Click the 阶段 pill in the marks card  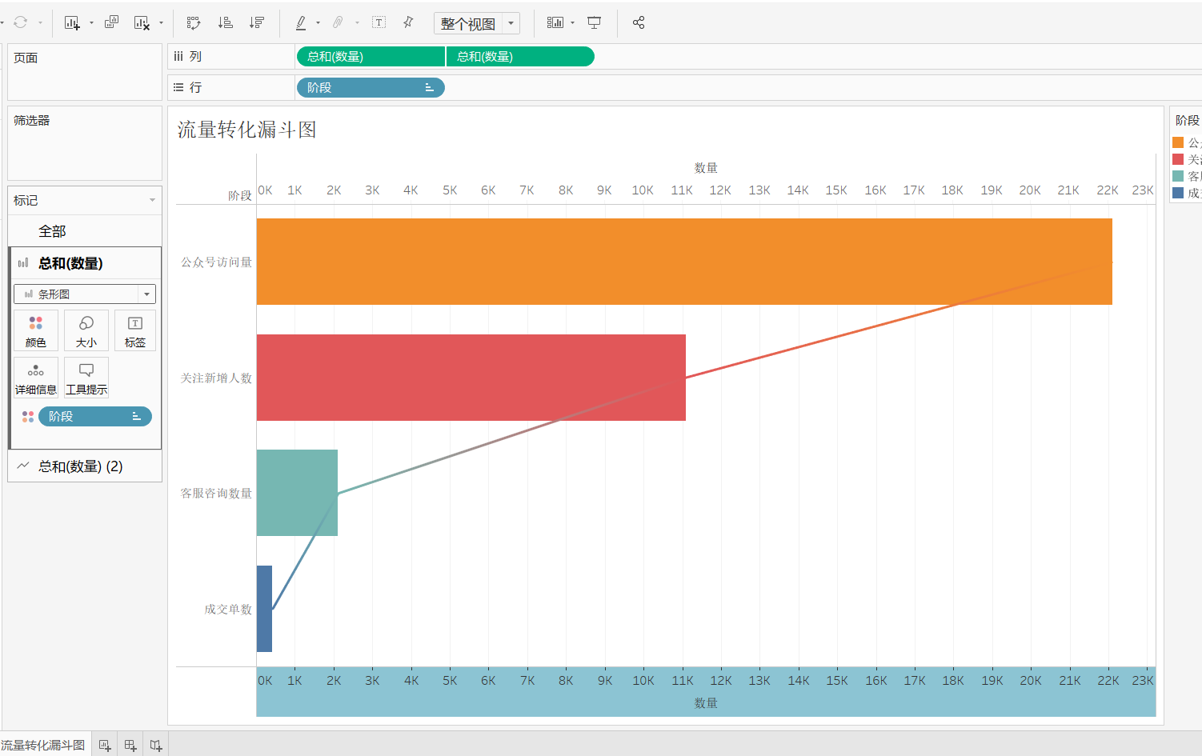coord(95,417)
